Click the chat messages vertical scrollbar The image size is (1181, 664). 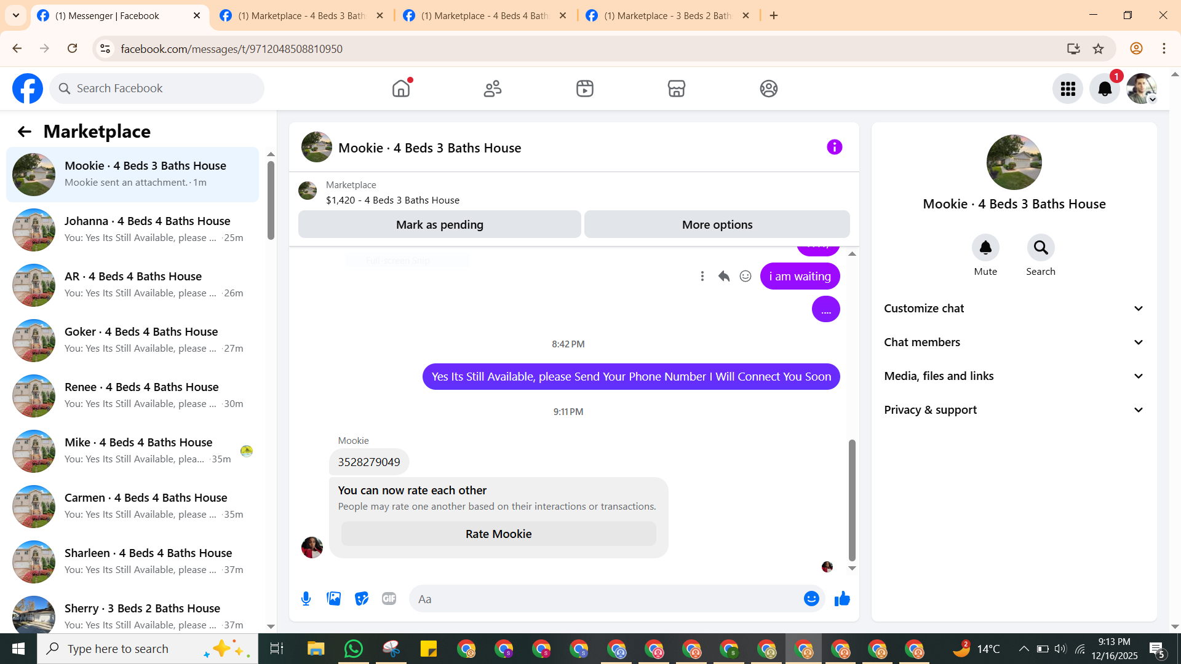(852, 499)
